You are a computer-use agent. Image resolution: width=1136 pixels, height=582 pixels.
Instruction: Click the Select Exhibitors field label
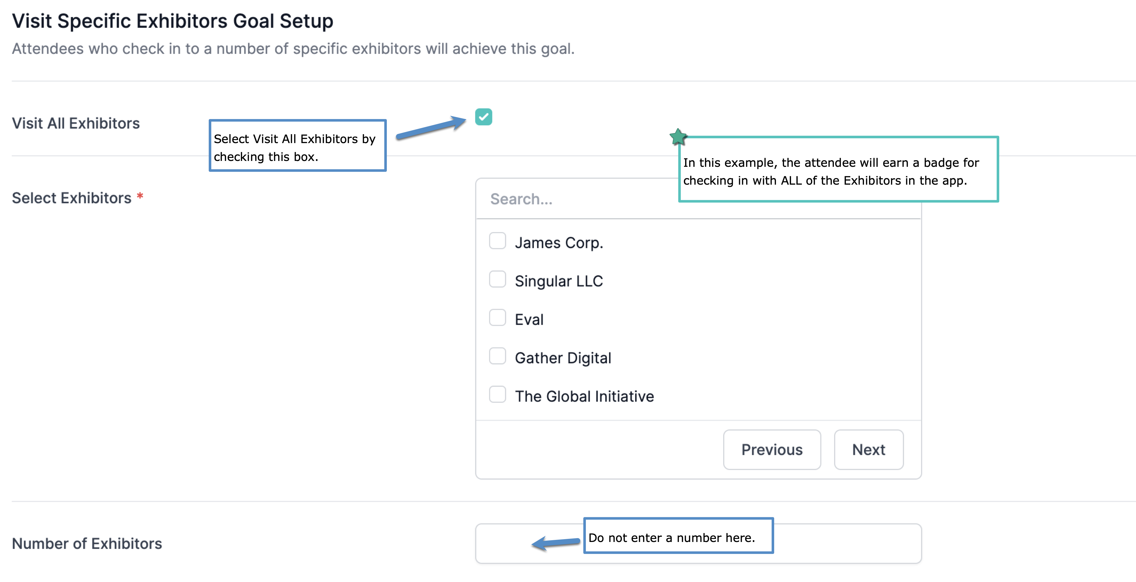[71, 198]
